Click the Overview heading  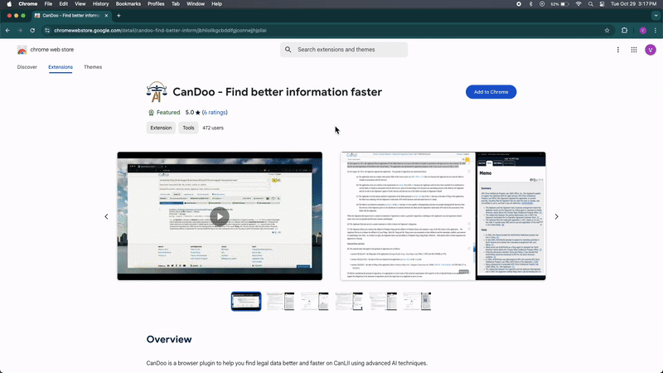click(169, 340)
